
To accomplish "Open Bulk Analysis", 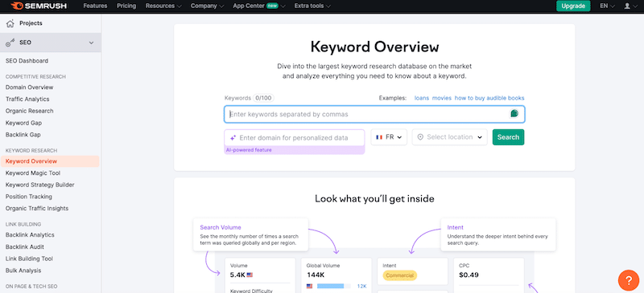I will 23,271.
